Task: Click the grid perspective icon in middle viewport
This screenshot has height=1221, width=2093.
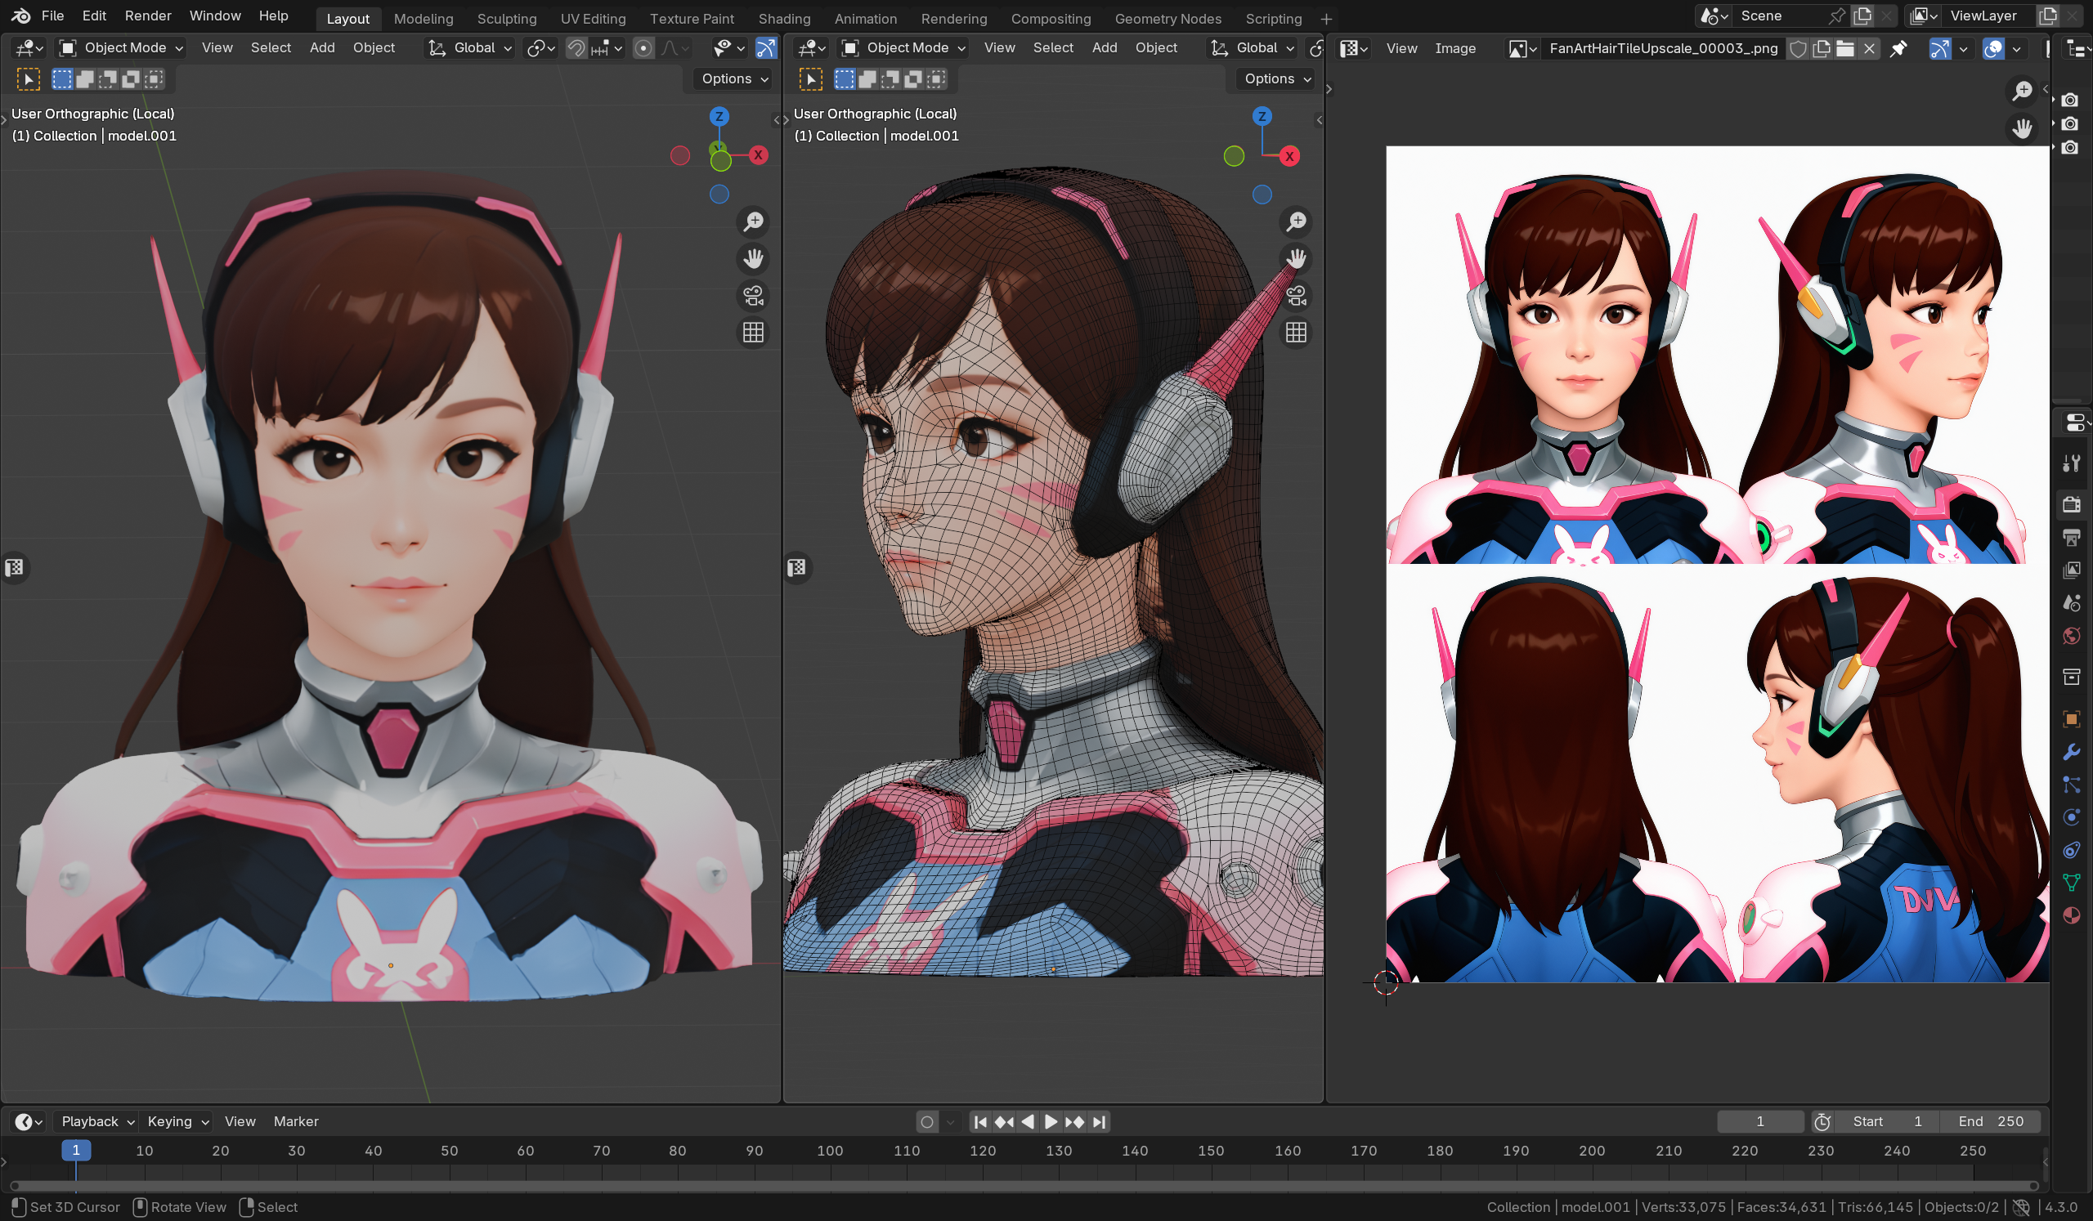Action: point(1297,333)
